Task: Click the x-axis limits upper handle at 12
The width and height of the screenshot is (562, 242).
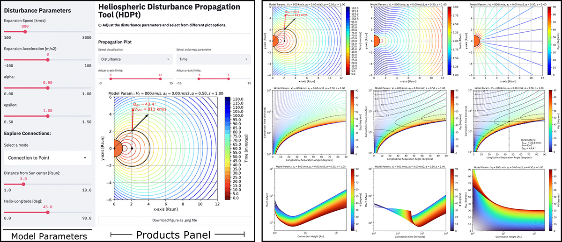Action: pyautogui.click(x=161, y=79)
